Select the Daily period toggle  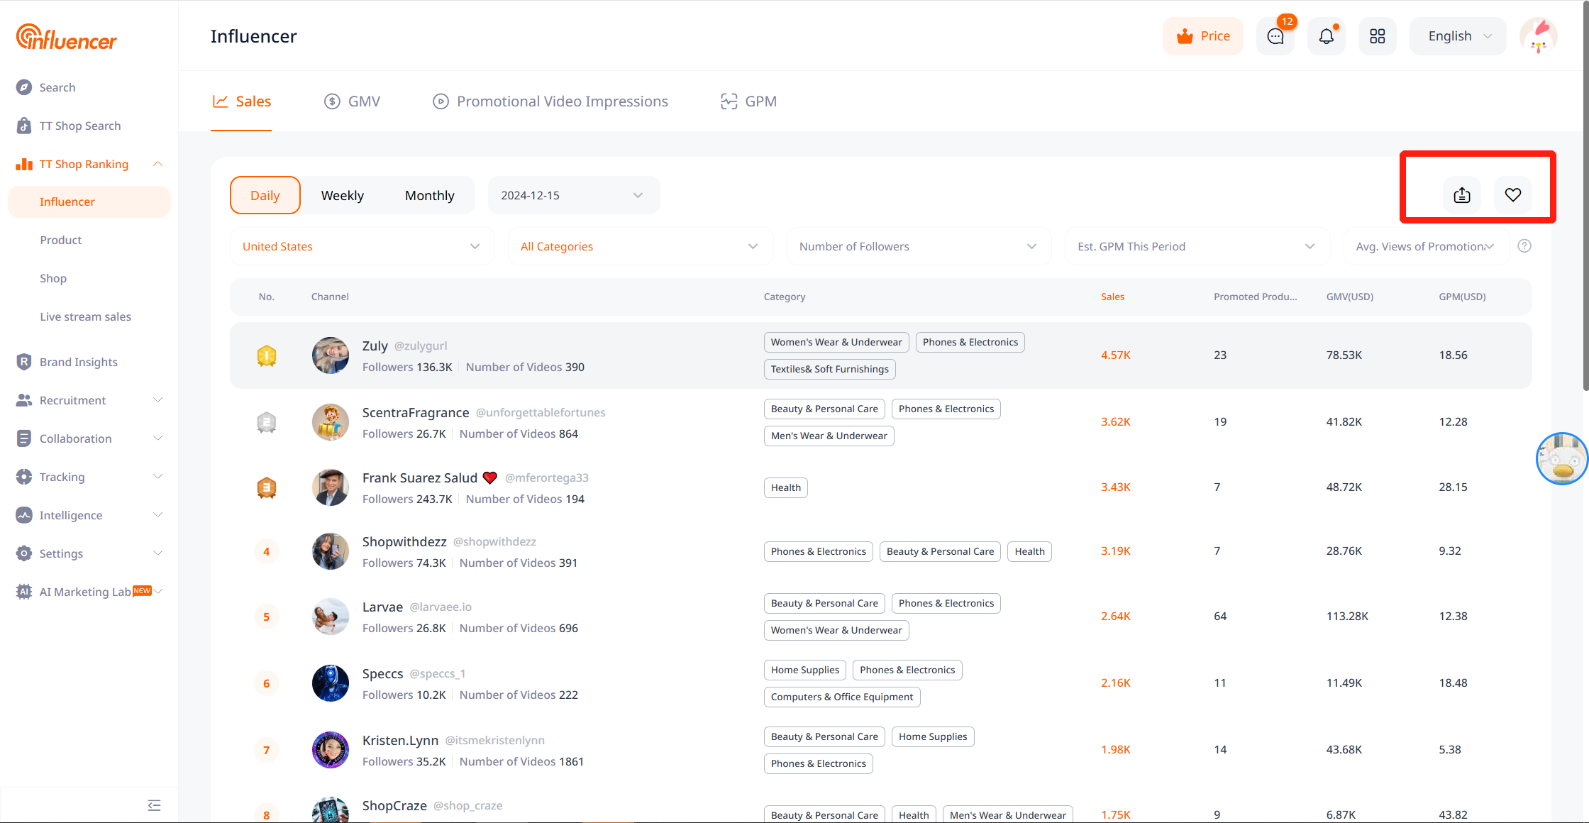click(265, 195)
